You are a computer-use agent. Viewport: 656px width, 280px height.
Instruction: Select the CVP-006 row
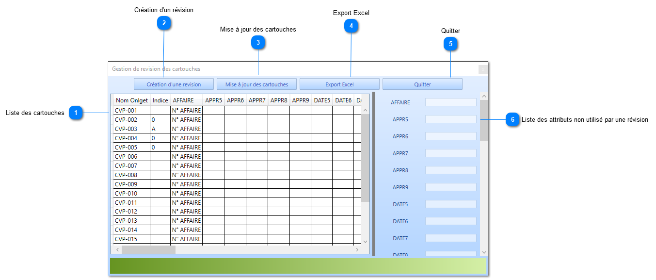tap(238, 157)
